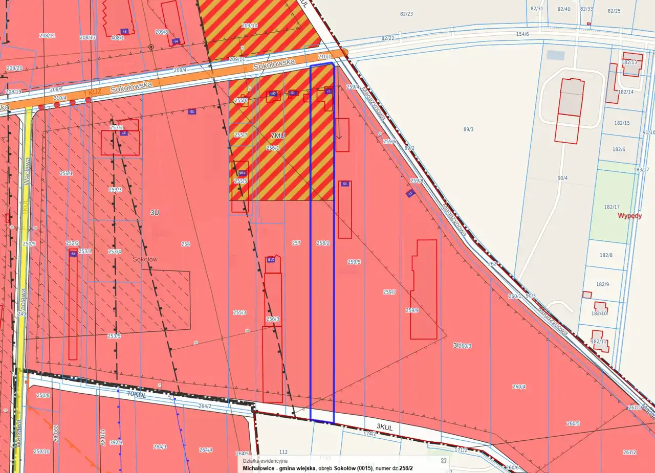Click the 7MU zoning area label
The image size is (655, 473).
point(278,136)
